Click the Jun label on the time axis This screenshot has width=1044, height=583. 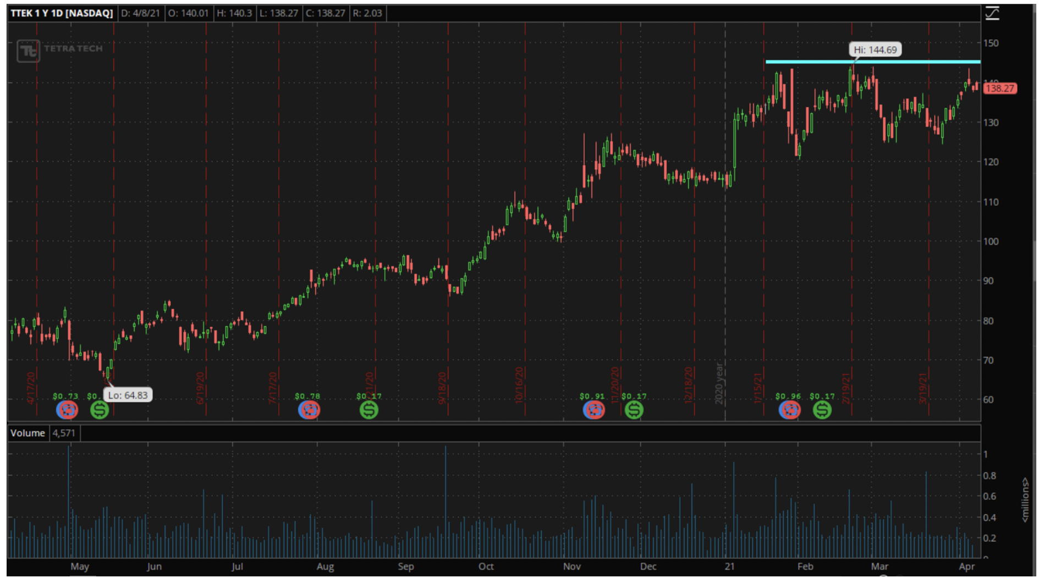[155, 566]
